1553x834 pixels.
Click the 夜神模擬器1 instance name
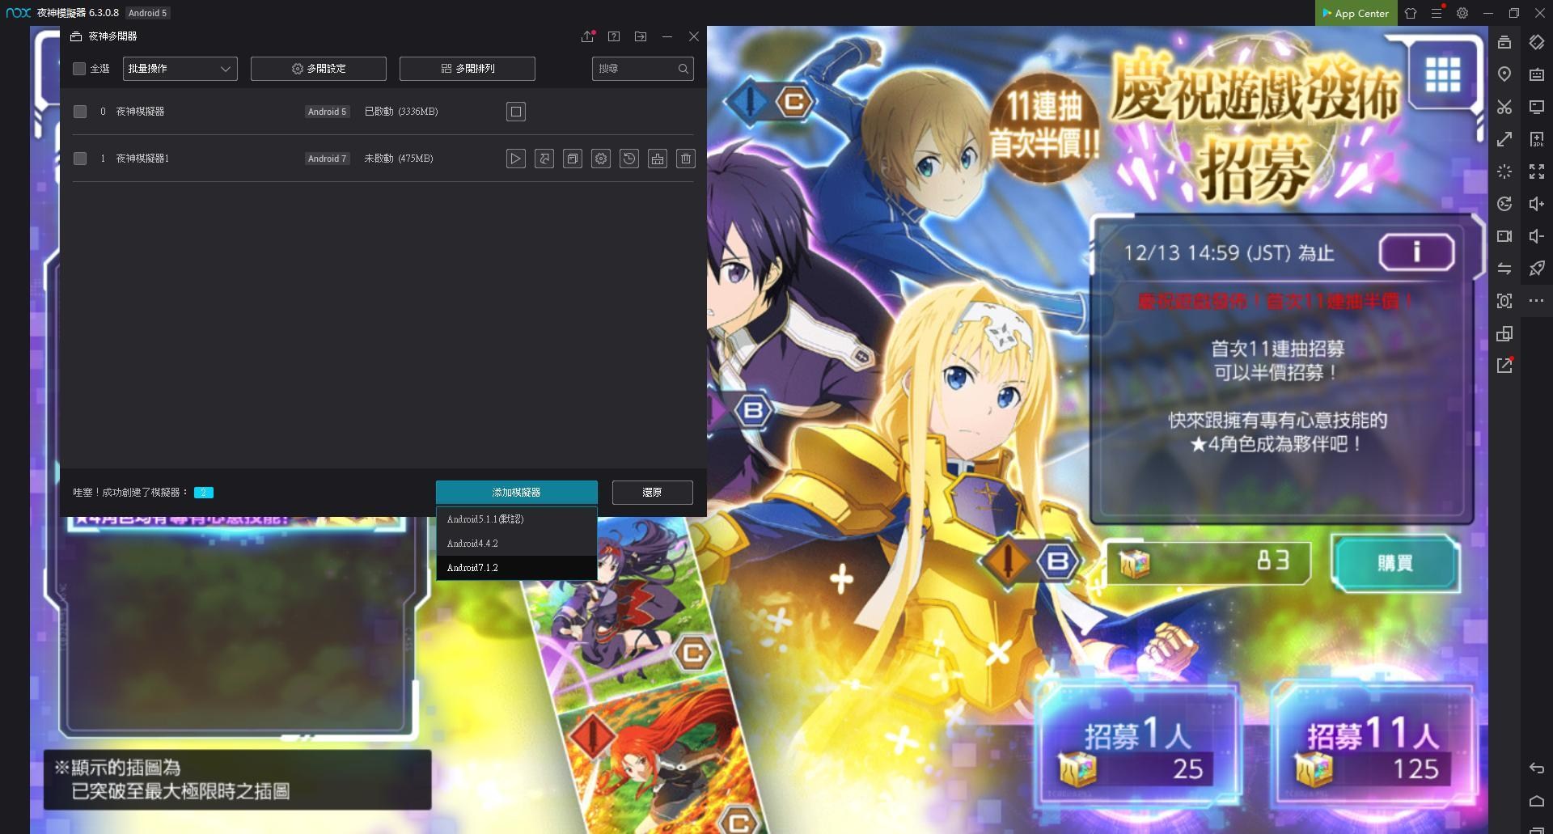[x=142, y=159]
